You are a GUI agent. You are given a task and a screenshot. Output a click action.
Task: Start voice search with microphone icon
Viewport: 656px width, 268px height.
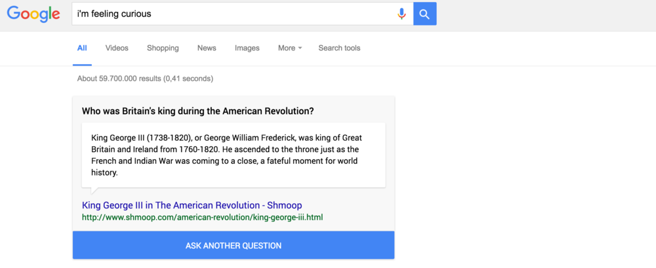click(x=401, y=14)
